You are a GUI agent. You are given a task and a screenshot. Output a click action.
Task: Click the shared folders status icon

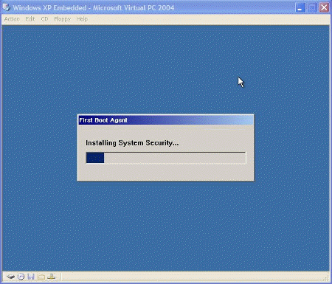click(41, 277)
